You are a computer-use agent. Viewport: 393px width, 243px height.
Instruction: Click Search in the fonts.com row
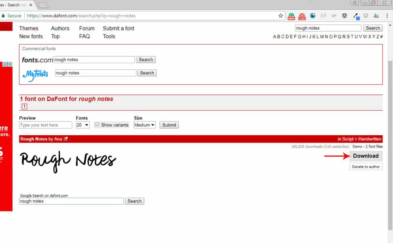(x=146, y=60)
